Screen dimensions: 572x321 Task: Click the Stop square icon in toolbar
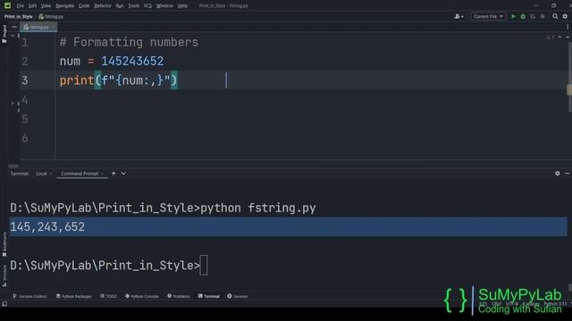pos(543,16)
